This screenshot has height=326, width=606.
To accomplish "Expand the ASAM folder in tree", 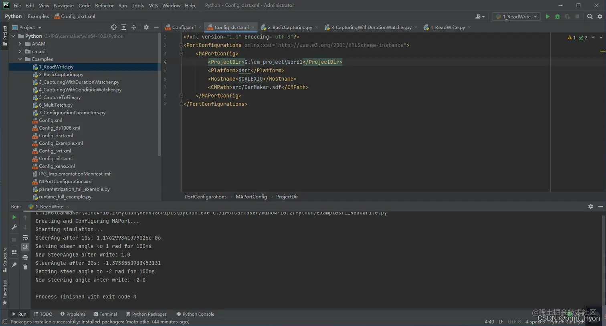I will [20, 44].
